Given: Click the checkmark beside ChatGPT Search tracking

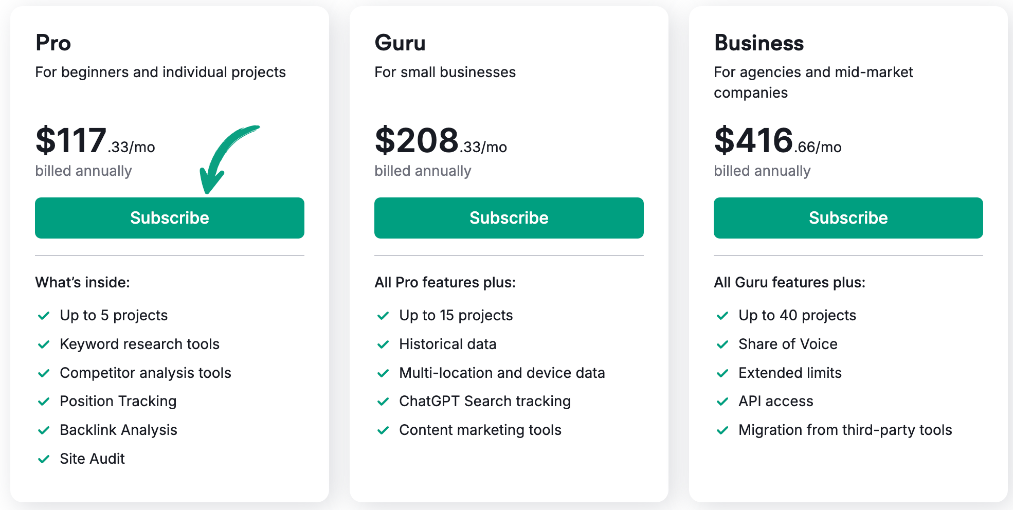Looking at the screenshot, I should pos(383,402).
